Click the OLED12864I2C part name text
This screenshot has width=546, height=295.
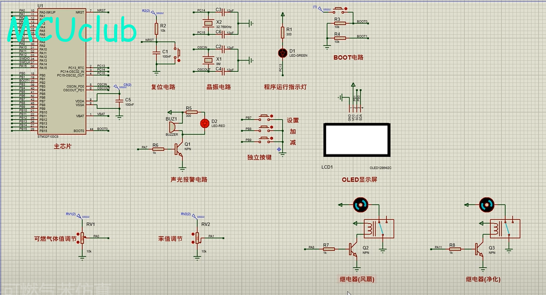click(380, 168)
